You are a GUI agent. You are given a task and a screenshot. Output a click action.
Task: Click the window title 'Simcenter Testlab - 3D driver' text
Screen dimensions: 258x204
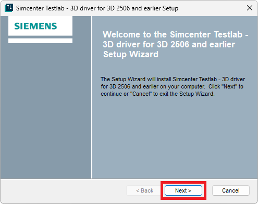tap(97, 8)
